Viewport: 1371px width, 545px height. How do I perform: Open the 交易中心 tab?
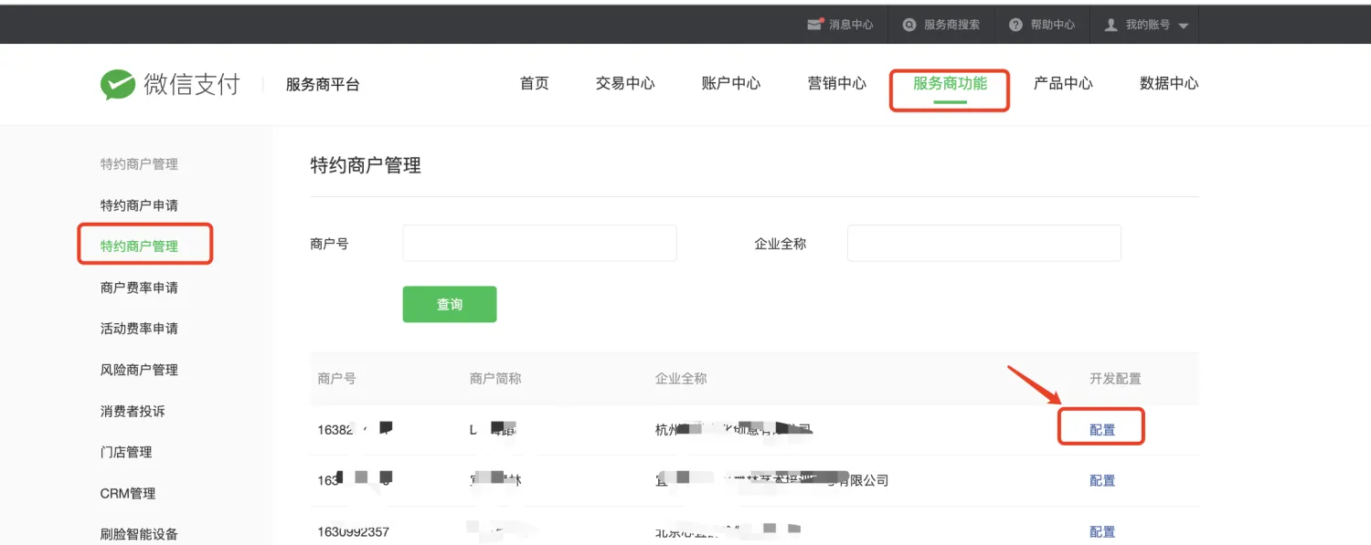[x=625, y=83]
